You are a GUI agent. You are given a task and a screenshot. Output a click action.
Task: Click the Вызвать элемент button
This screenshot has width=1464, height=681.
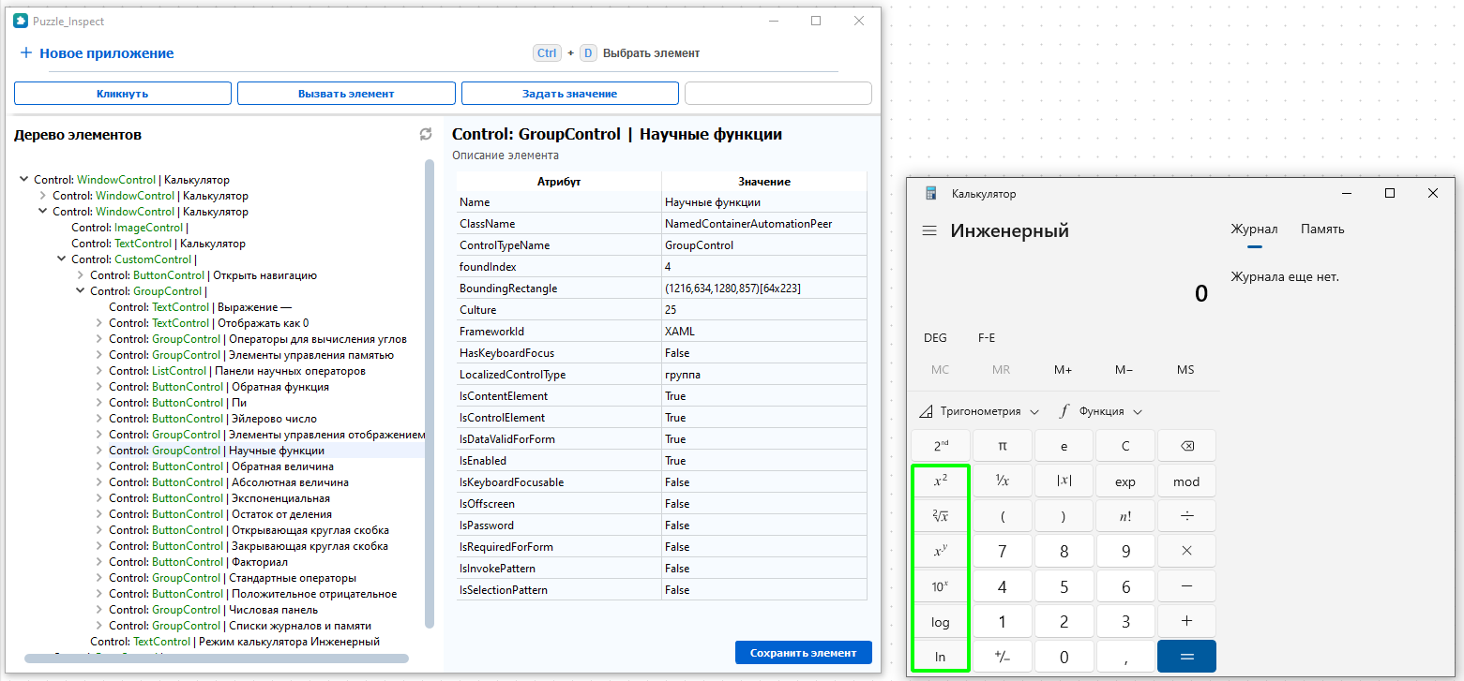click(346, 93)
